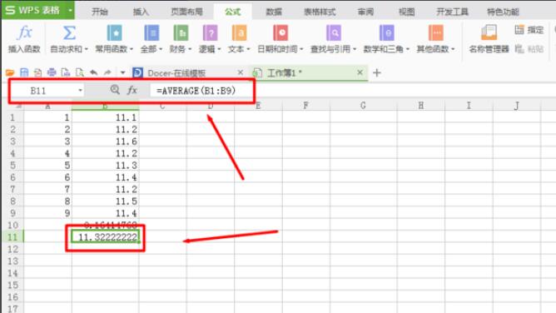Screen dimensions: 556x313
Task: Click the AutoSum sigma icon
Action: tap(69, 33)
